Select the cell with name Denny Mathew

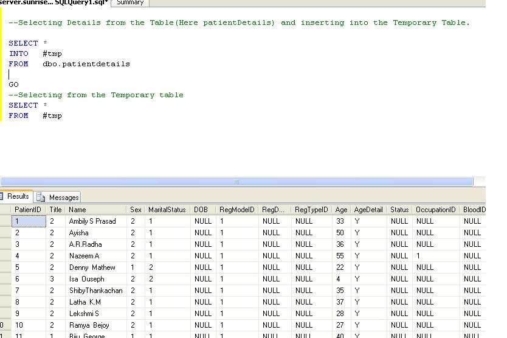pyautogui.click(x=95, y=267)
